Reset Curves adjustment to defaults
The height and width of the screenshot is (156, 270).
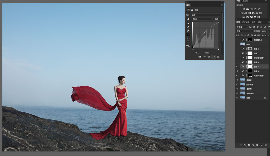point(209,57)
